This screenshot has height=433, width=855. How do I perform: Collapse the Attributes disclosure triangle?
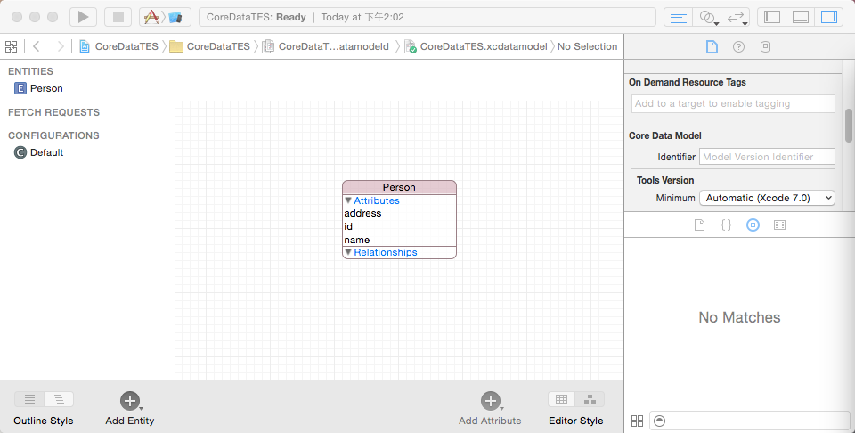click(x=348, y=200)
